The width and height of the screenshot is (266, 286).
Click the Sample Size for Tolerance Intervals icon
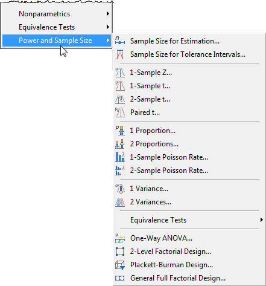pyautogui.click(x=120, y=54)
